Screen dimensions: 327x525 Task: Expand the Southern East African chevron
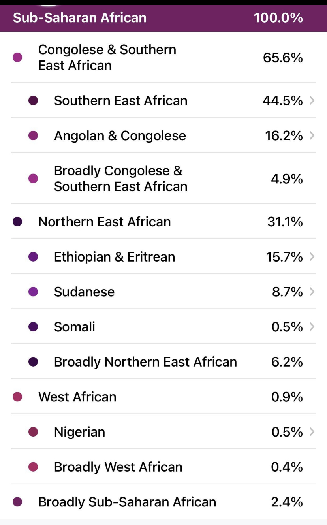click(x=312, y=101)
